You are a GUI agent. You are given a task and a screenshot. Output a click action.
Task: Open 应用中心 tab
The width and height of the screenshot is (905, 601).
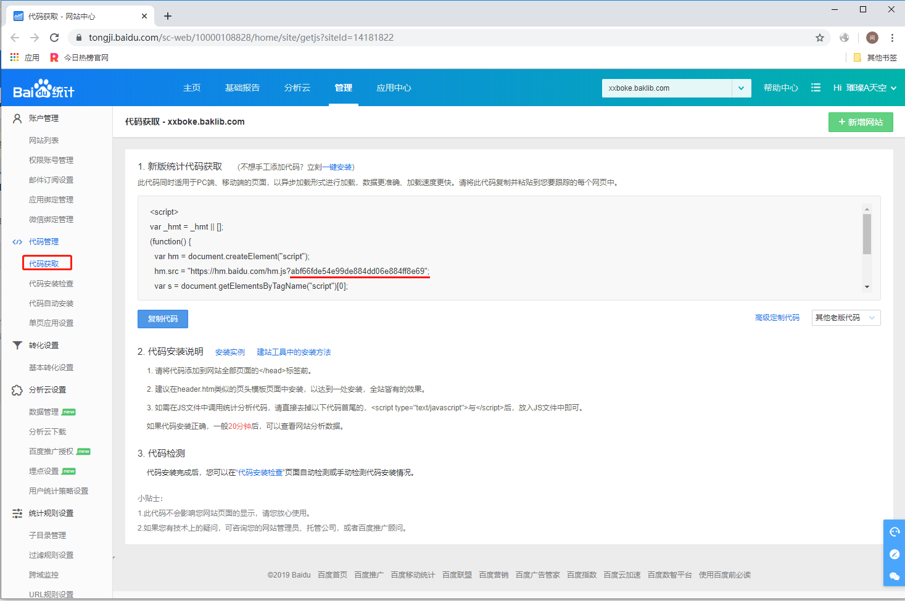[394, 88]
